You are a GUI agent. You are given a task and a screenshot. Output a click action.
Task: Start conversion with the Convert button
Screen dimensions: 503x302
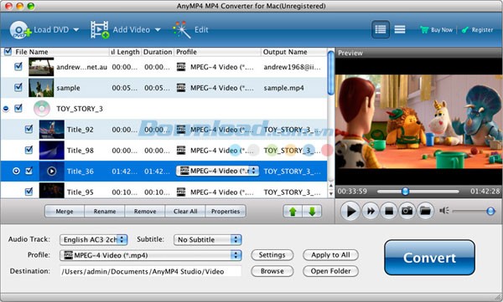coord(429,258)
